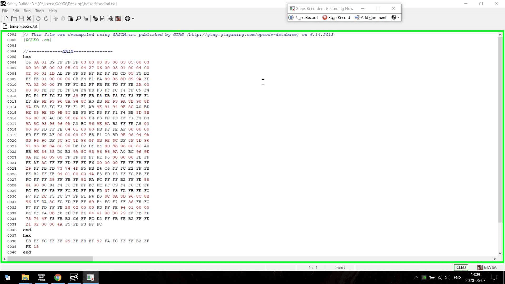505x284 pixels.
Task: Switch game edition via the GTA SA status item
Action: (487, 267)
